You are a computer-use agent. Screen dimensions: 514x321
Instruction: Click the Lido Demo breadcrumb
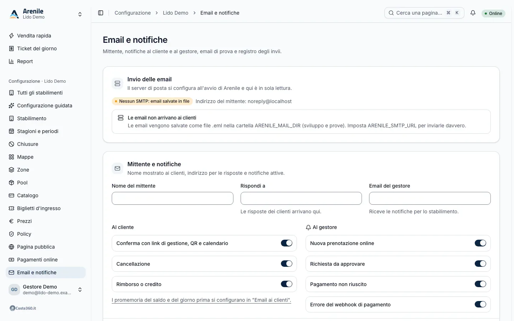[176, 13]
